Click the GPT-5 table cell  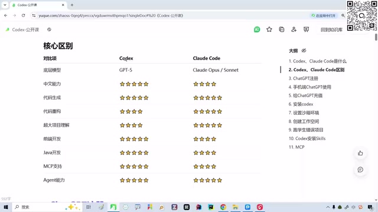[126, 70]
